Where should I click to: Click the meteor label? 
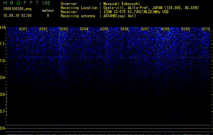(x=48, y=10)
